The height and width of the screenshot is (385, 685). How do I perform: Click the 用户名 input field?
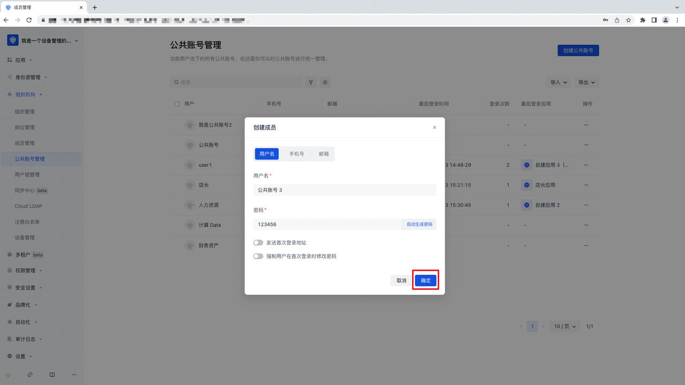pos(345,190)
